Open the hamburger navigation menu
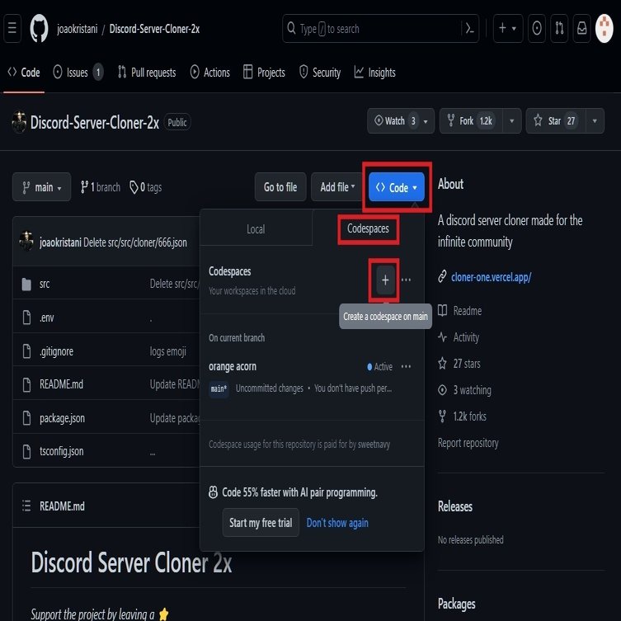621x621 pixels. (x=12, y=28)
